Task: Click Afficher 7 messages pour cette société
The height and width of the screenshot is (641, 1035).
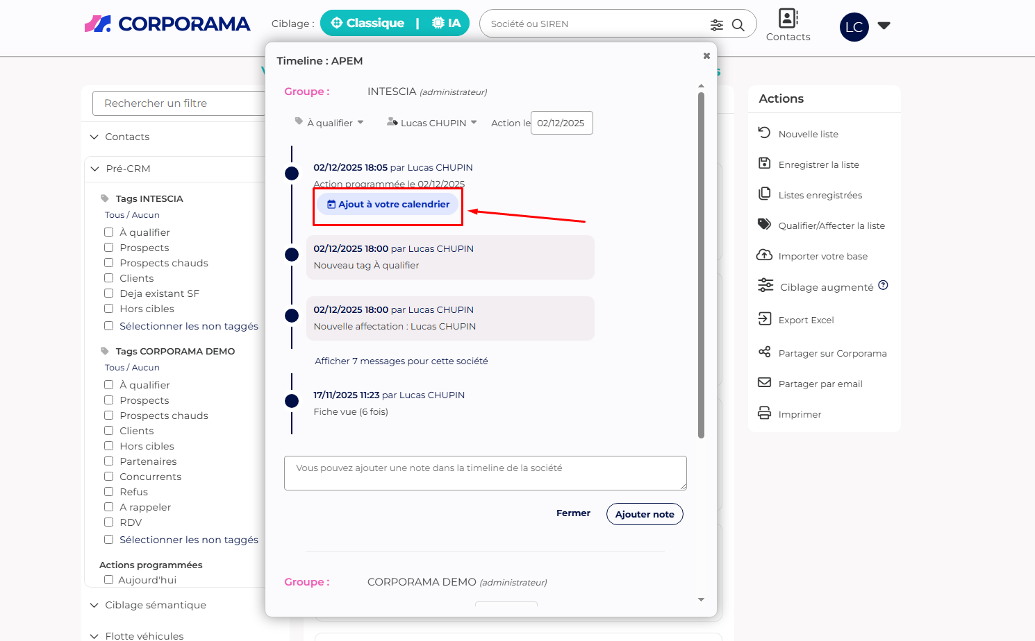Action: 401,361
